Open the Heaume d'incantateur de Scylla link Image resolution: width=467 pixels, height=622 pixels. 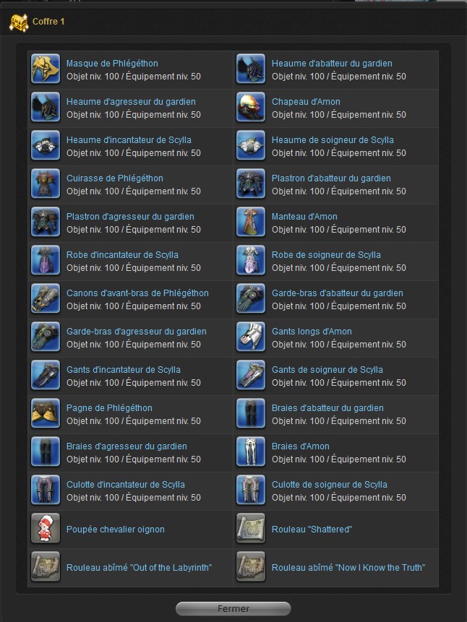click(129, 140)
